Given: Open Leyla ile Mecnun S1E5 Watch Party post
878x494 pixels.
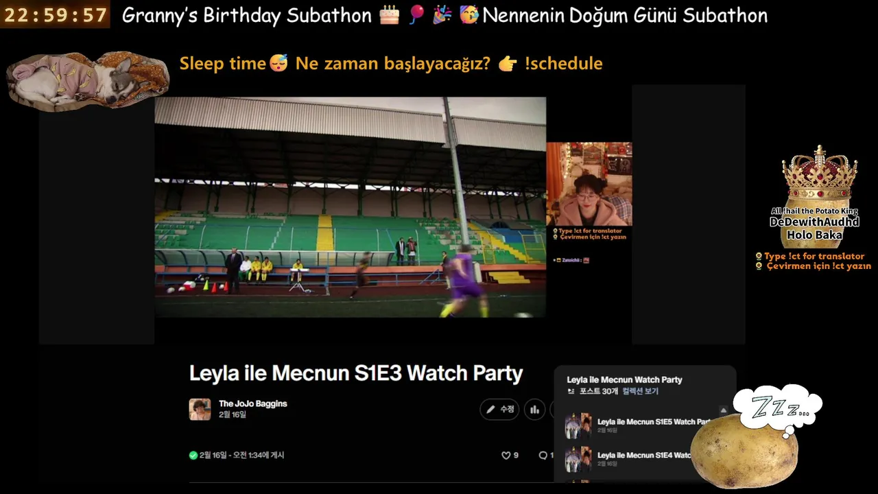Looking at the screenshot, I should pos(653,422).
